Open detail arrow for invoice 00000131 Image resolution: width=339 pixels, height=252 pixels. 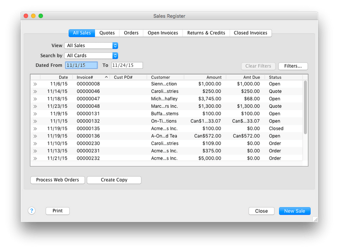click(35, 114)
